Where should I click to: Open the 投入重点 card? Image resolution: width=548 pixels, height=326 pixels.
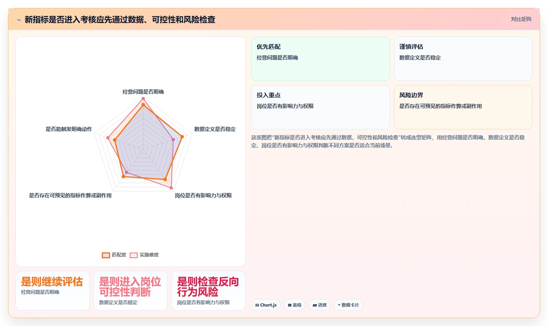point(321,107)
